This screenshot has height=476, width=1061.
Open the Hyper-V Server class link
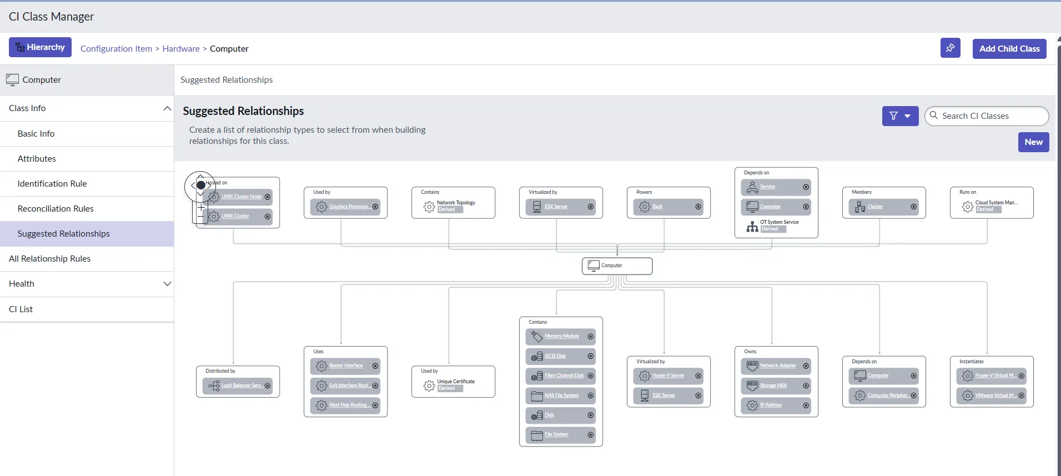coord(668,376)
